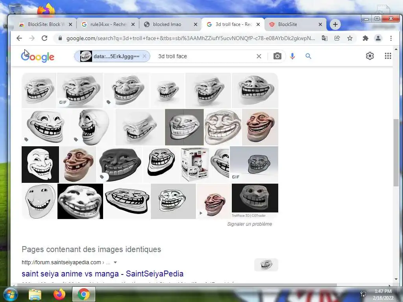
Task: View site information via the padlock icon
Action: (x=60, y=38)
